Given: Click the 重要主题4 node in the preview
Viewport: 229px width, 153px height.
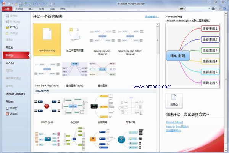Looking at the screenshot, I should pyautogui.click(x=210, y=61).
